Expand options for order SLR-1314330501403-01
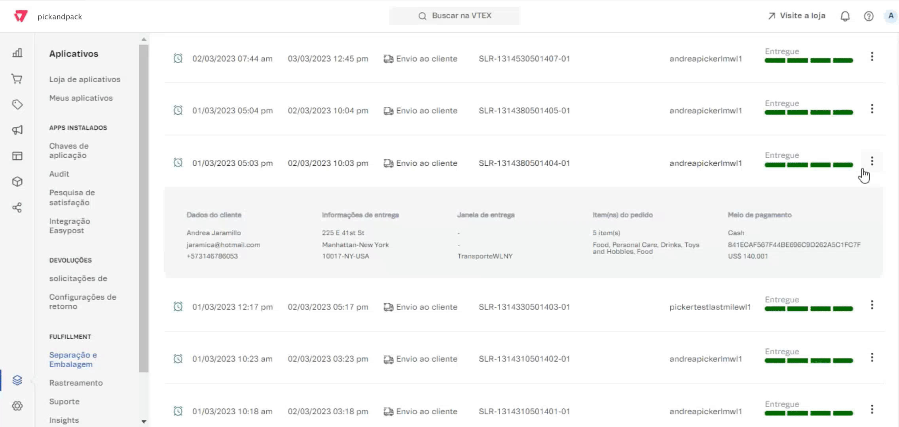 [x=872, y=305]
